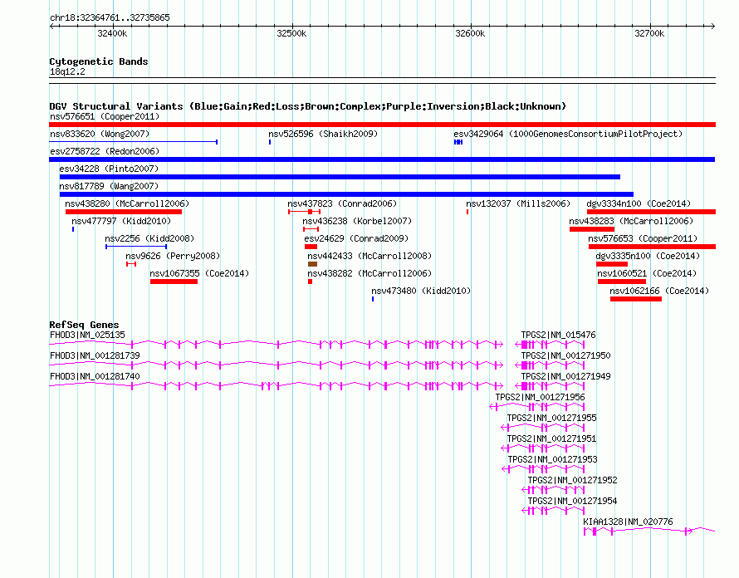This screenshot has width=739, height=578.
Task: Open esv34228 (Pinto2007) variant label
Action: point(109,169)
